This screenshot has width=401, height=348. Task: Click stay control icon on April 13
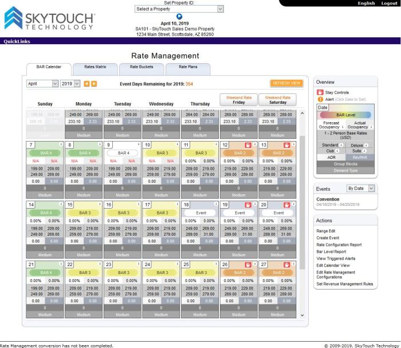286,145
